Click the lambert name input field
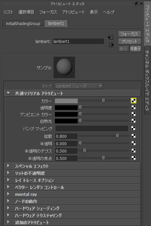This screenshot has width=151, height=226. (x=78, y=42)
